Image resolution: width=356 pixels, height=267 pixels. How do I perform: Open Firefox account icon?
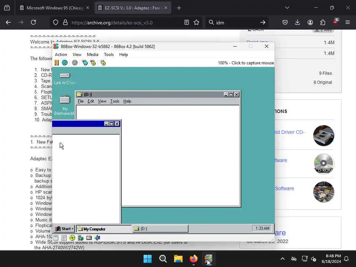point(310,23)
